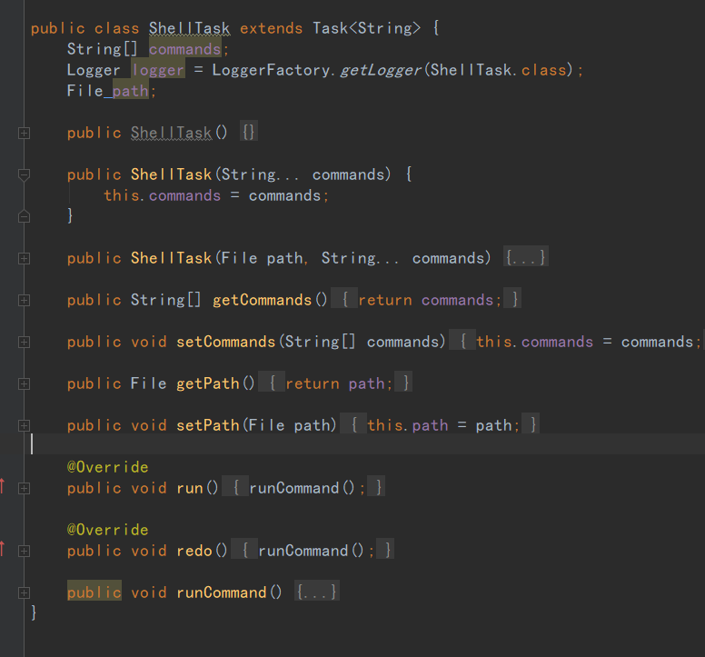Expand the runCommand() method fold

click(x=25, y=592)
